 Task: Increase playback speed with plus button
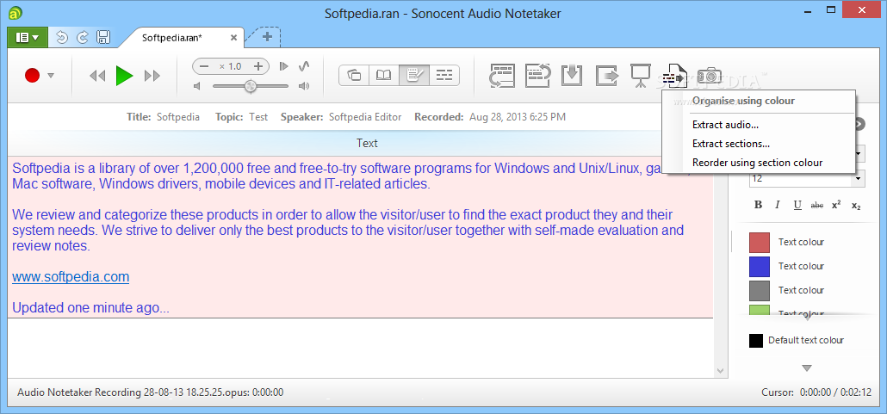tap(258, 66)
